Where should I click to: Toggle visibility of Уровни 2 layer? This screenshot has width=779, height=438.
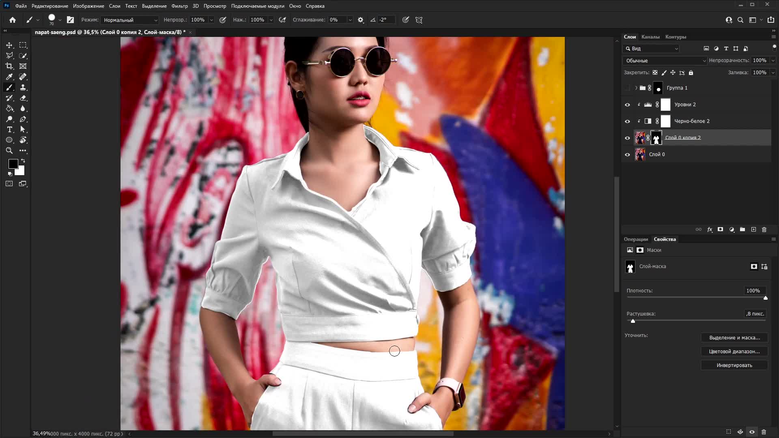pos(627,105)
